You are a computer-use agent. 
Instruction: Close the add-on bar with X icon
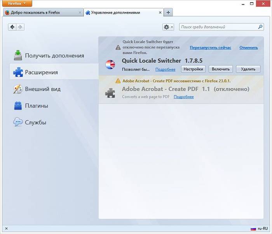[x=6, y=229]
